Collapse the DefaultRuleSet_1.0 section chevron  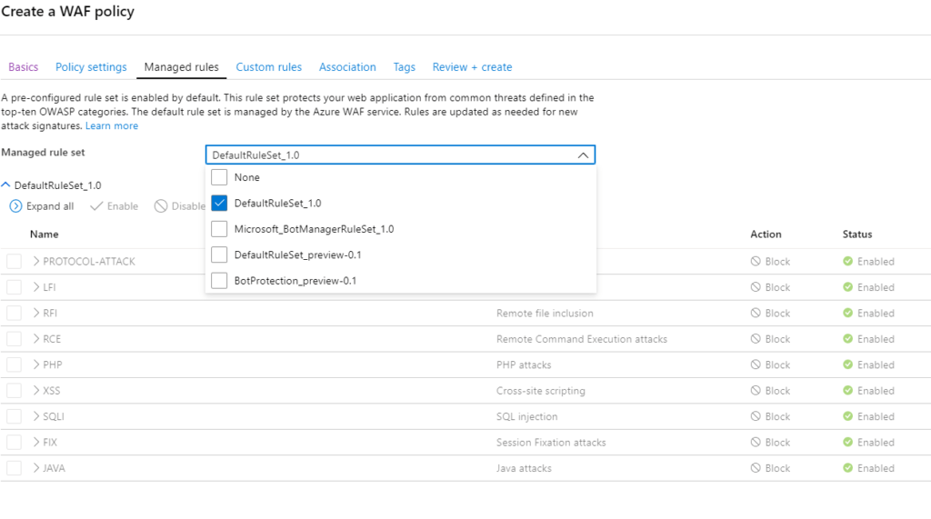(6, 185)
